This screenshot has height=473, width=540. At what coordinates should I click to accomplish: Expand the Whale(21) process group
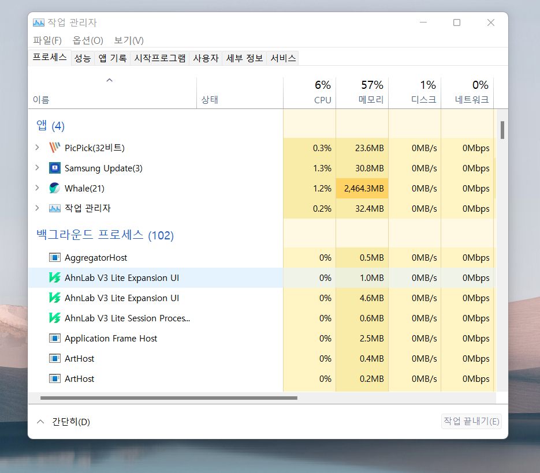pyautogui.click(x=37, y=188)
